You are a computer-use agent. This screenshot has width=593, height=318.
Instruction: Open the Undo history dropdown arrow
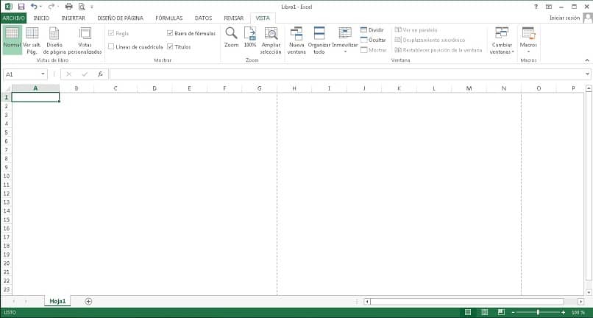coord(41,7)
